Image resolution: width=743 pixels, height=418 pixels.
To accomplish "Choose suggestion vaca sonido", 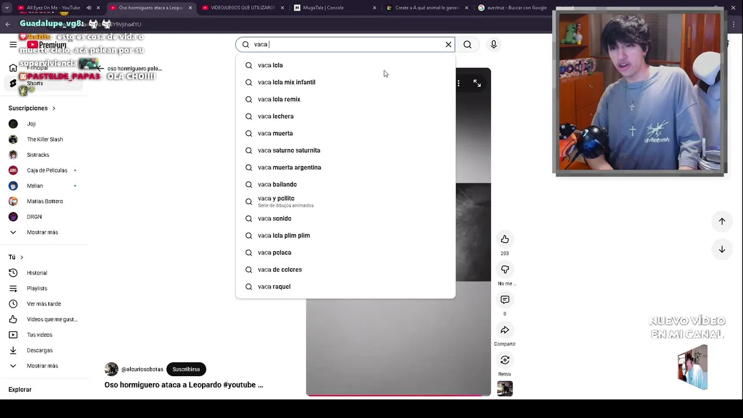I will pyautogui.click(x=345, y=218).
